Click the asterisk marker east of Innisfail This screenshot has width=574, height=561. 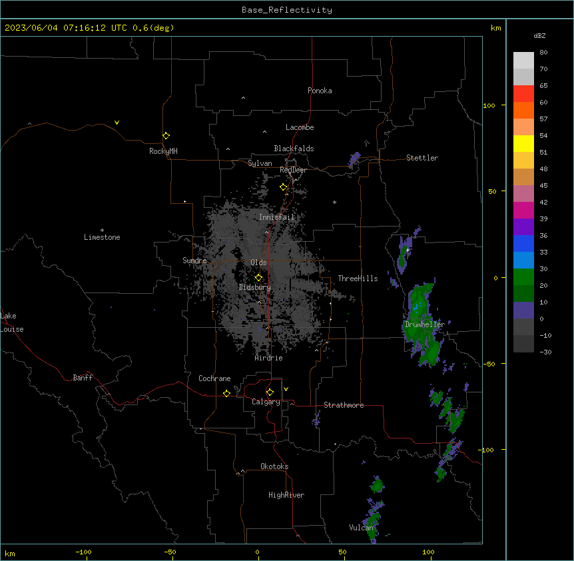[x=334, y=202]
